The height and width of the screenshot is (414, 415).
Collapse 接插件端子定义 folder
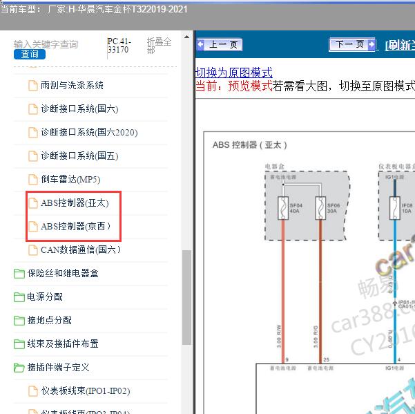pos(58,367)
